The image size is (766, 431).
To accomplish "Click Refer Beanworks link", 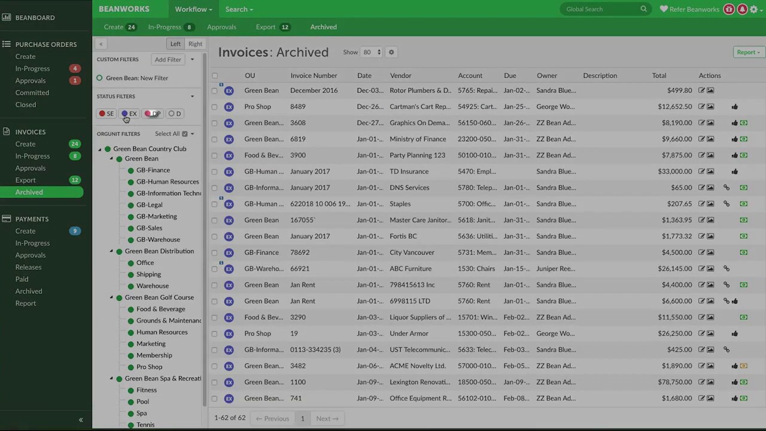I will point(689,9).
